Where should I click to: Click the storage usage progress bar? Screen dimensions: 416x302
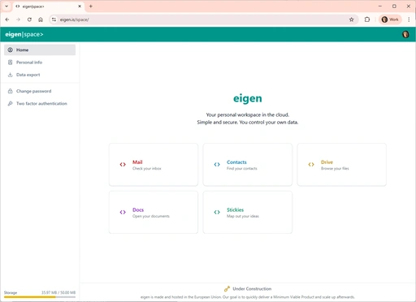40,297
